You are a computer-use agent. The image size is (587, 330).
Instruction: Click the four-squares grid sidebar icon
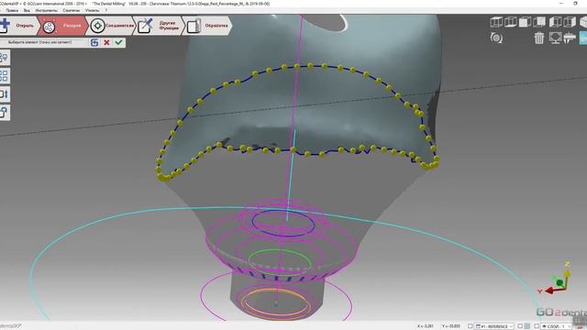pyautogui.click(x=4, y=75)
